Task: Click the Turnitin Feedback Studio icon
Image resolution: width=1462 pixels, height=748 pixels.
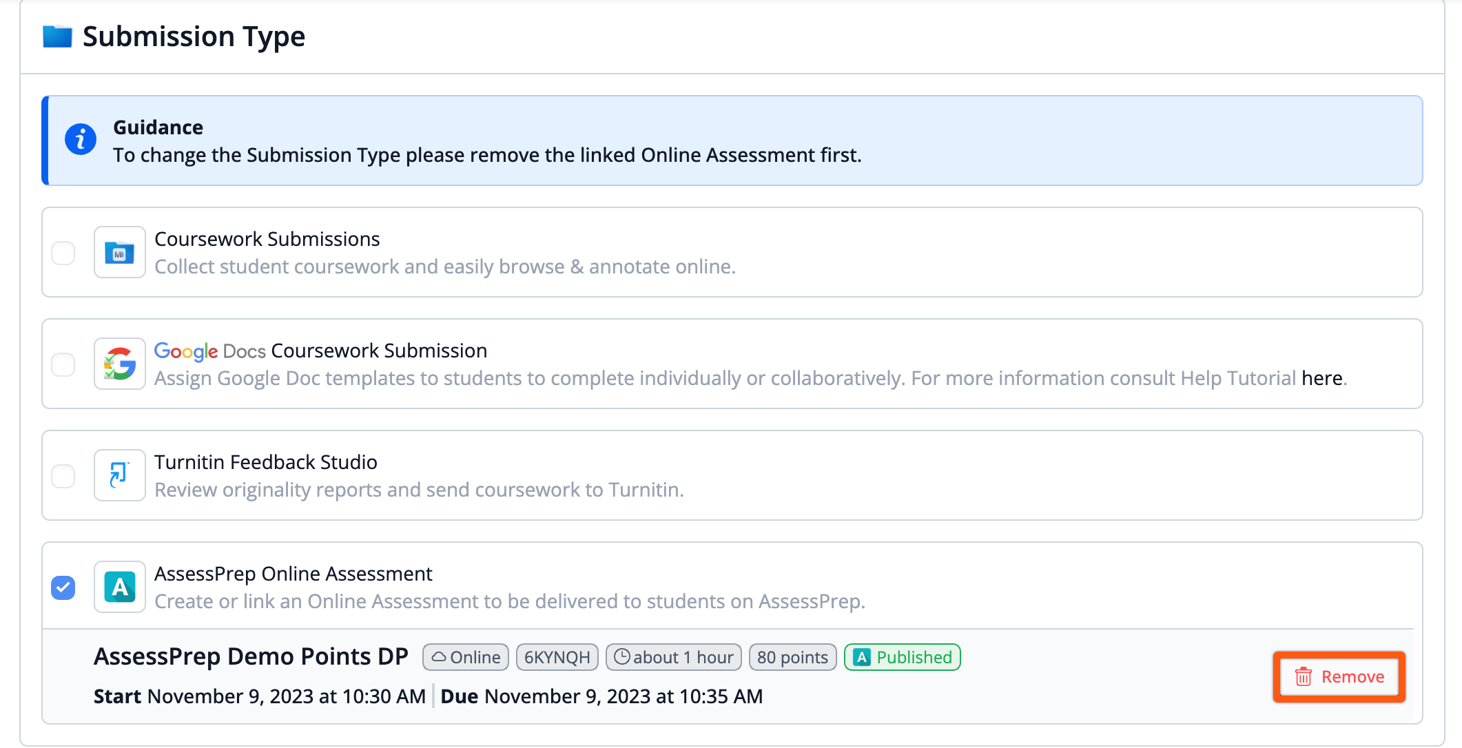Action: point(119,475)
